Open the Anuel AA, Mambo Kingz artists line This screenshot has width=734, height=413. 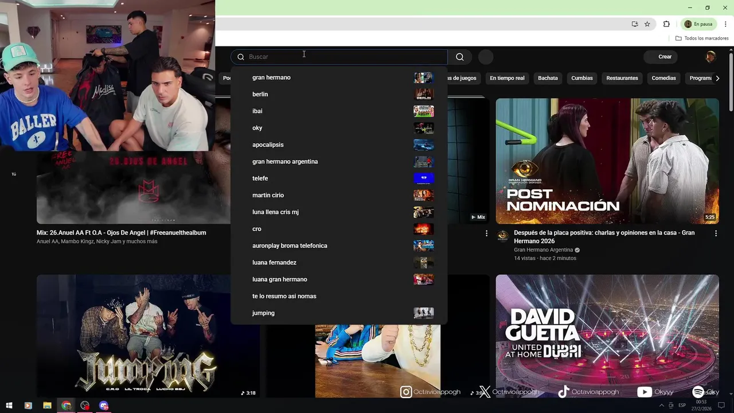tap(97, 241)
